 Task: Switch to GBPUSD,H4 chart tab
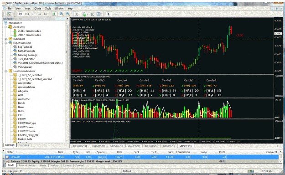click(117, 146)
